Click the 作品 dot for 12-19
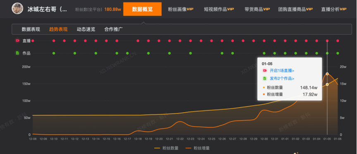Screen dimensions: 357x154 [x=149, y=53]
